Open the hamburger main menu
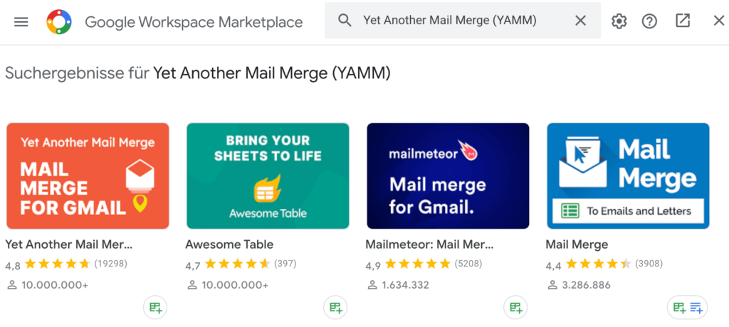 [21, 22]
